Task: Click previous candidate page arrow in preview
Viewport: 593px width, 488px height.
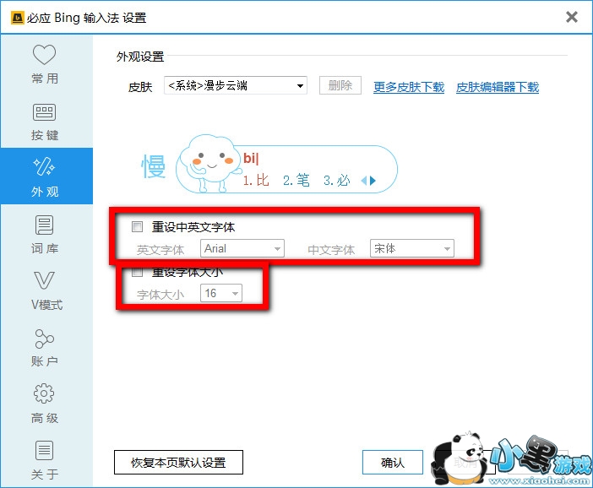Action: [x=364, y=181]
